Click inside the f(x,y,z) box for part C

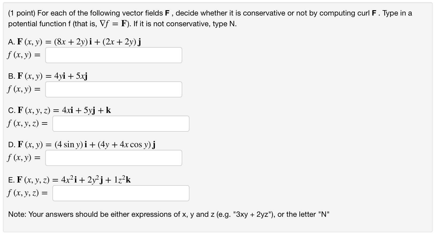[x=120, y=123]
